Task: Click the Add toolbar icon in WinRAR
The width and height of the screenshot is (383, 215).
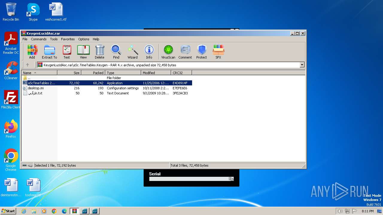Action: (32, 52)
